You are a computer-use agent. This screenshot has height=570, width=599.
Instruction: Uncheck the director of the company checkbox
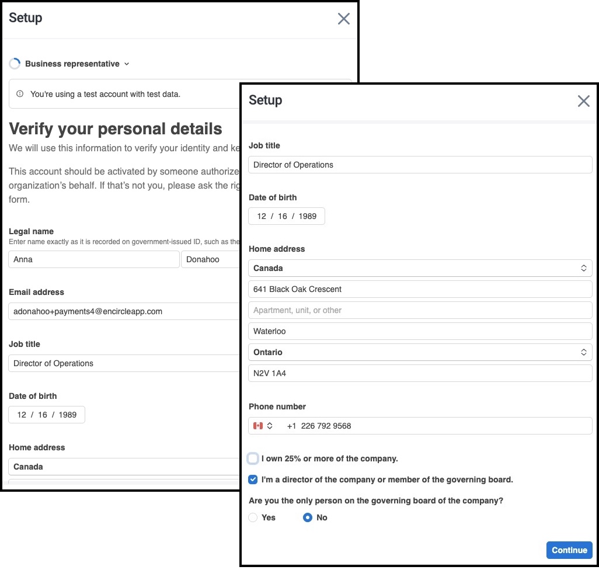253,479
